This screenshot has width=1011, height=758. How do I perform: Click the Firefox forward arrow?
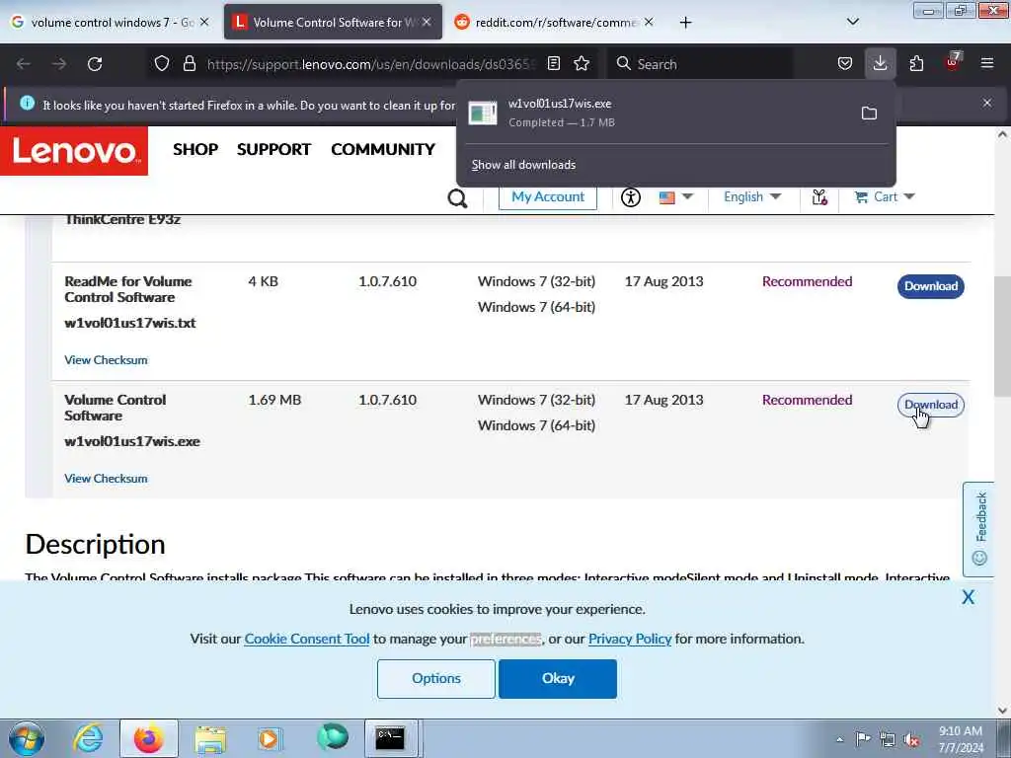coord(59,64)
